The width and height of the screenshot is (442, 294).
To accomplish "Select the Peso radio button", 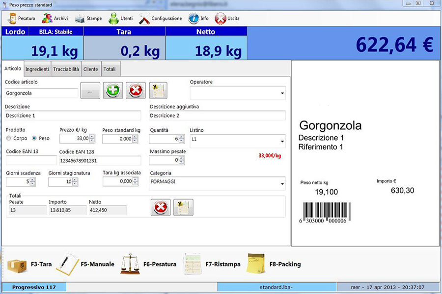I will pyautogui.click(x=34, y=139).
